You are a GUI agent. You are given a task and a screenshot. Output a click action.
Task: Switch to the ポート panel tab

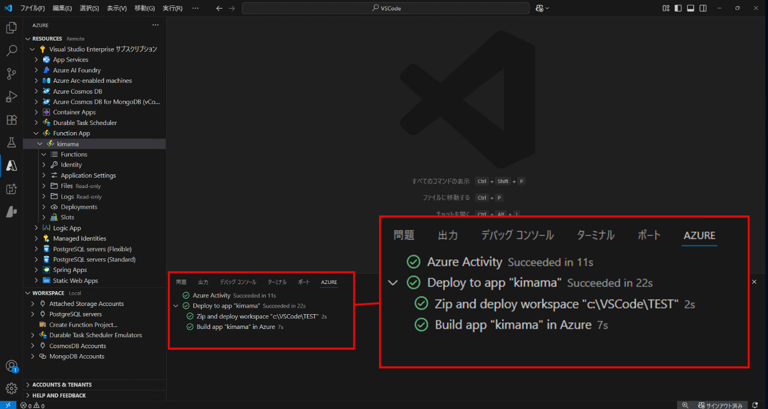click(304, 282)
